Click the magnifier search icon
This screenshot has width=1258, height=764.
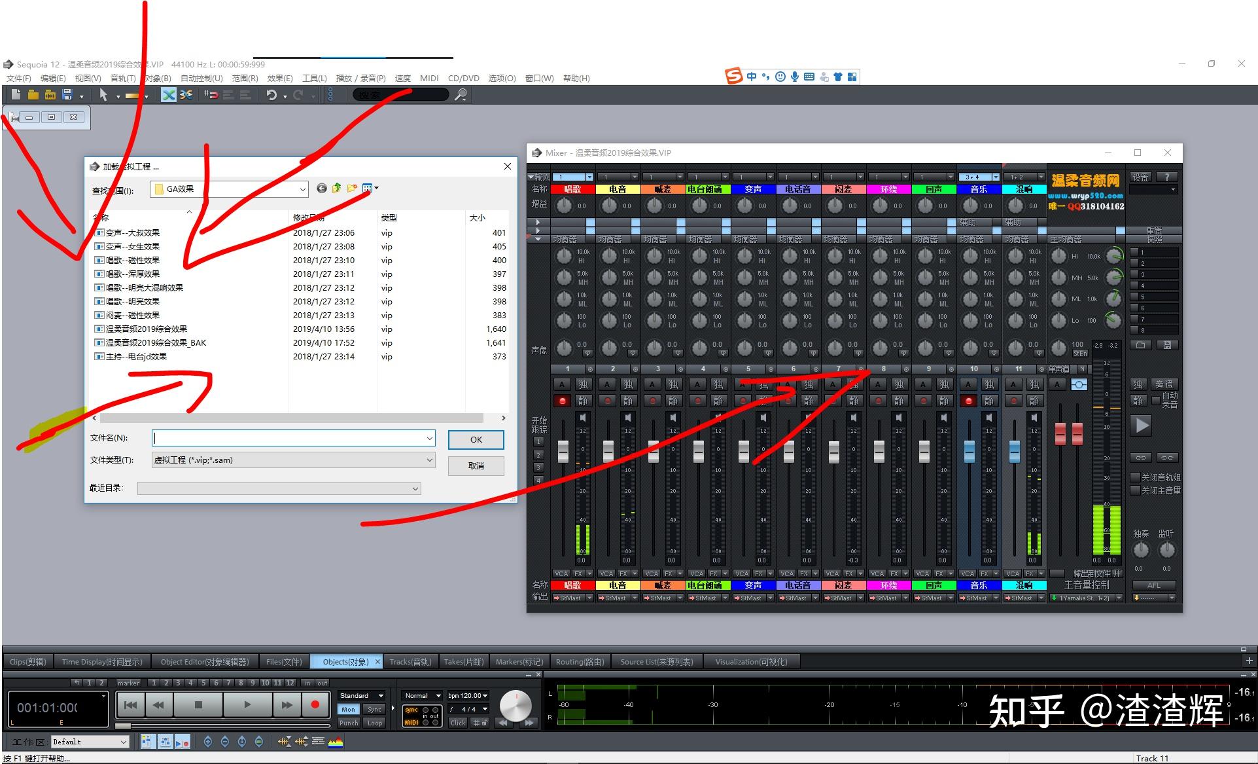tap(461, 95)
